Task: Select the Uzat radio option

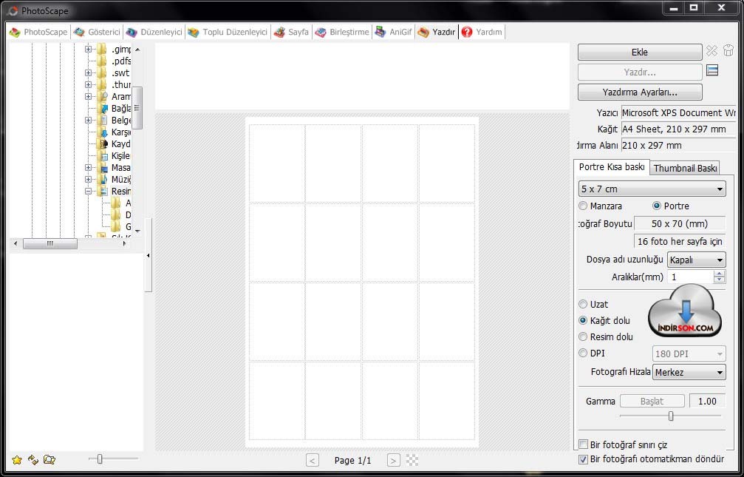Action: [583, 305]
